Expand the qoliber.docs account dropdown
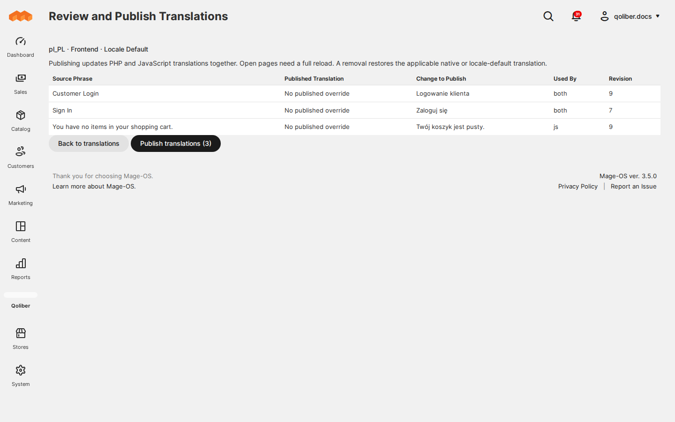Screen dimensions: 675x422 630,16
